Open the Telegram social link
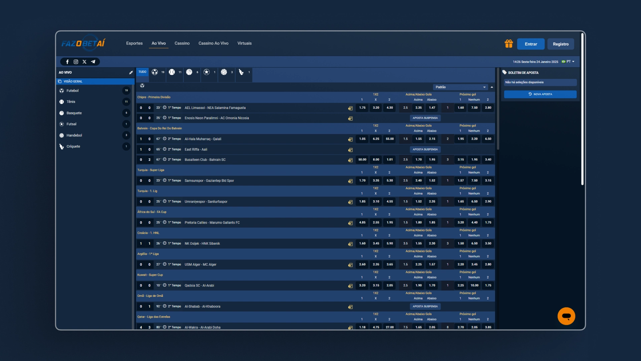 [93, 62]
